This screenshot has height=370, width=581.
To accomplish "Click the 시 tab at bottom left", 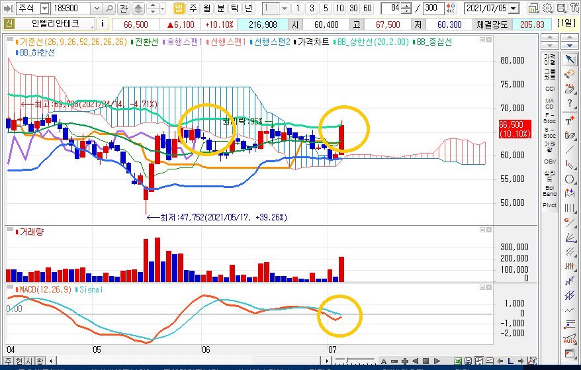I will [29, 361].
